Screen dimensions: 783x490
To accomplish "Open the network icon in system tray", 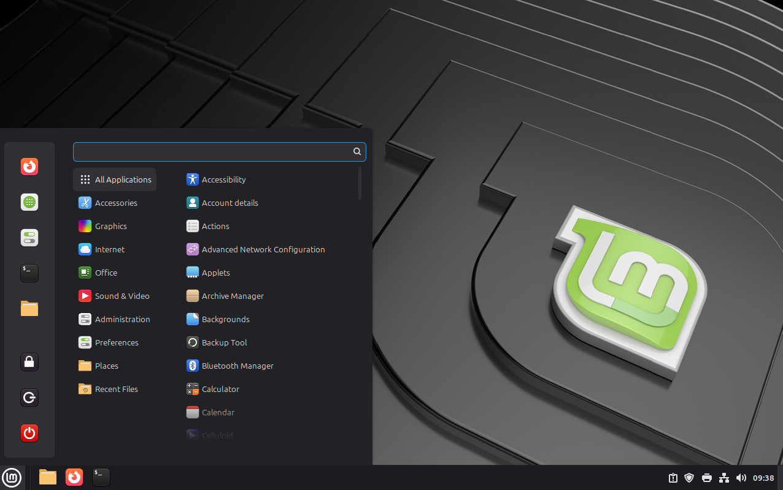I will click(x=724, y=478).
